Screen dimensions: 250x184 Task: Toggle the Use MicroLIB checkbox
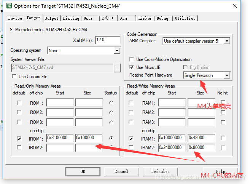tap(132, 67)
